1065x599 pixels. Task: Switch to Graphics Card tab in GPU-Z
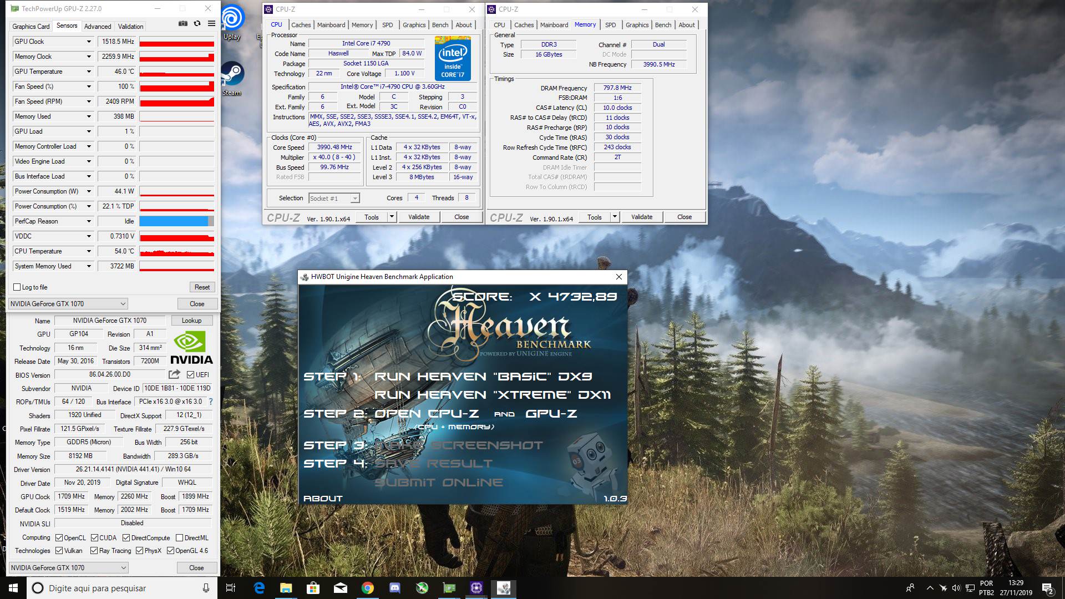pos(31,26)
